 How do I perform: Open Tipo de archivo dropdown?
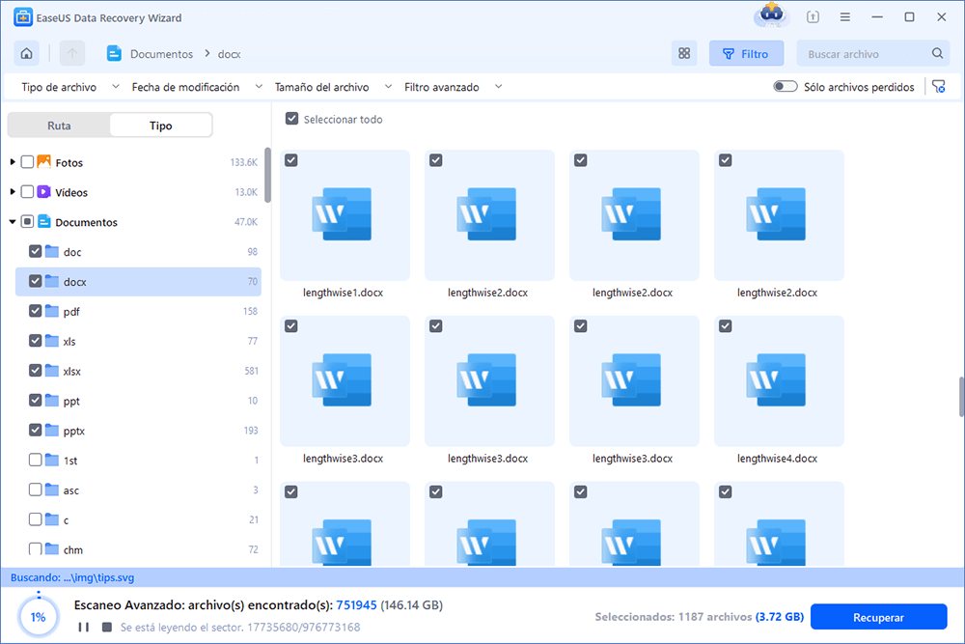(x=70, y=87)
